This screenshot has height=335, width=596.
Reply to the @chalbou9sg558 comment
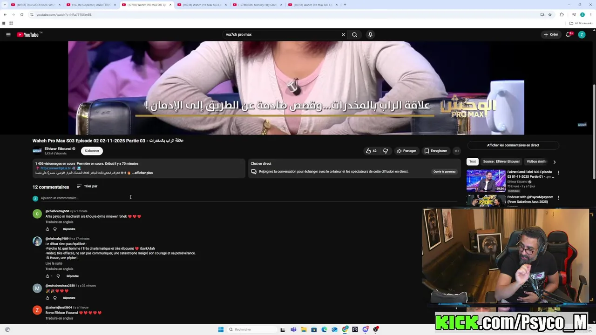point(69,229)
